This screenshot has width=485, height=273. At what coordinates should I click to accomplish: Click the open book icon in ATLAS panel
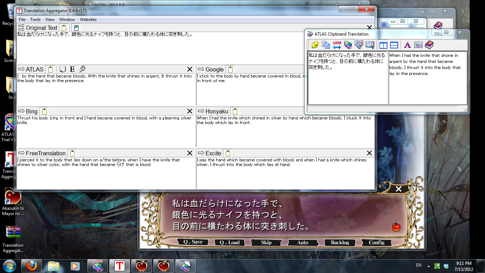pyautogui.click(x=63, y=69)
